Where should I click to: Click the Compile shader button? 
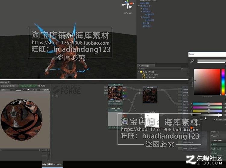click(28, 86)
